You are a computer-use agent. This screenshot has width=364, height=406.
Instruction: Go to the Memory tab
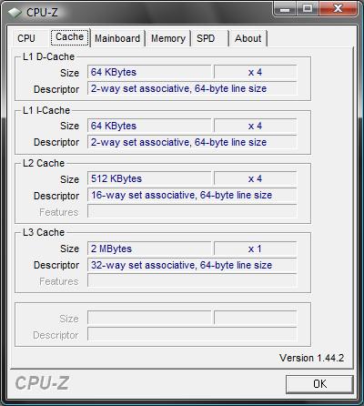click(168, 38)
